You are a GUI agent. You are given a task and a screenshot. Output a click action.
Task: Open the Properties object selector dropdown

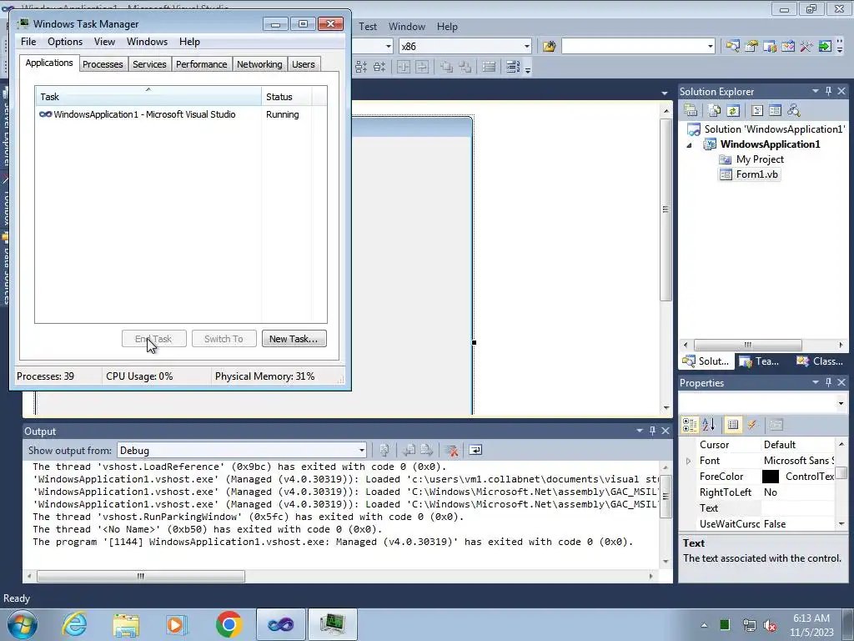[x=841, y=404]
